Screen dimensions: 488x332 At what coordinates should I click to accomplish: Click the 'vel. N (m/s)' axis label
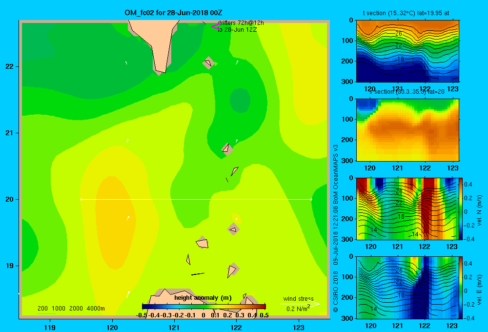pos(480,210)
